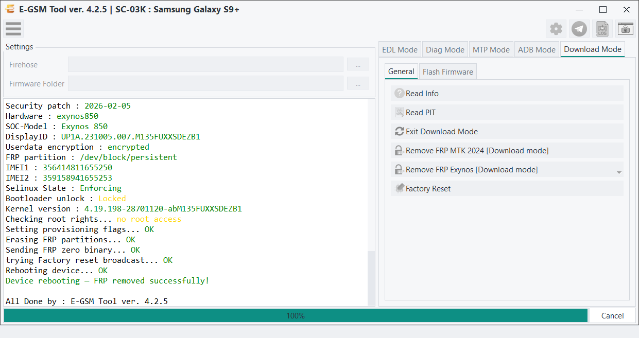The height and width of the screenshot is (338, 639).
Task: Open the Telegram channel icon
Action: tap(579, 29)
